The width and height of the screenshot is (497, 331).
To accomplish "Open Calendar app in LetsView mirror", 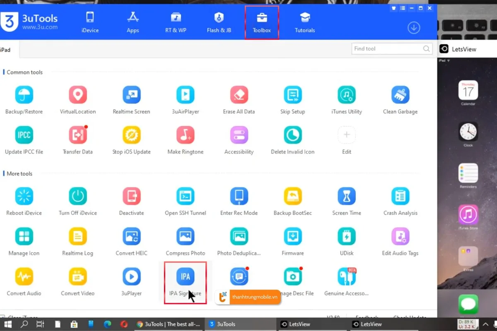I will pyautogui.click(x=468, y=90).
